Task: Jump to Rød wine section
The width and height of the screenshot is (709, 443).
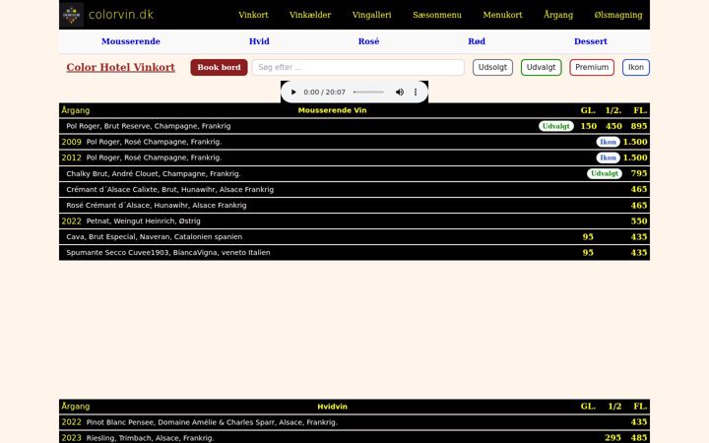Action: click(x=477, y=41)
